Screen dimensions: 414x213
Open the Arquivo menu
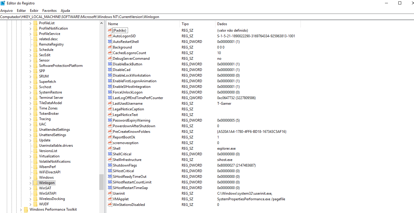7,11
